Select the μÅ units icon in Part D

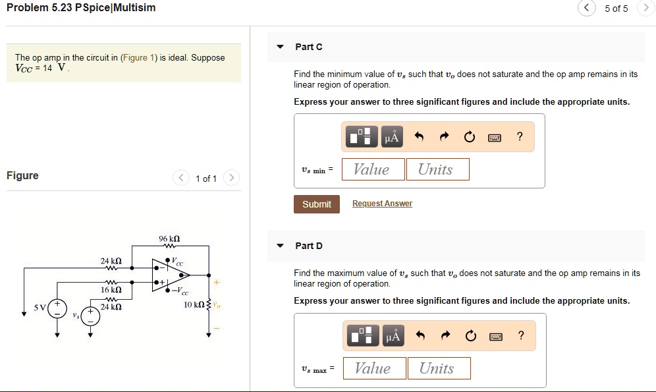click(x=393, y=335)
